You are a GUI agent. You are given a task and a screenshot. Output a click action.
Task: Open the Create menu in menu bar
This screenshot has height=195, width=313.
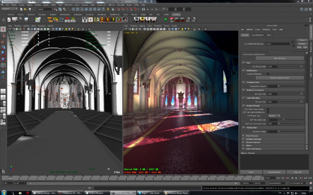22,5
